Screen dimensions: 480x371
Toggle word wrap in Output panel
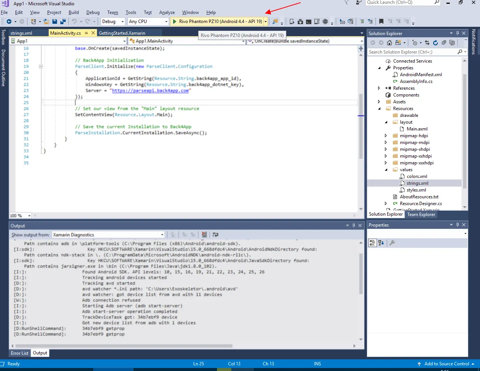(215, 235)
